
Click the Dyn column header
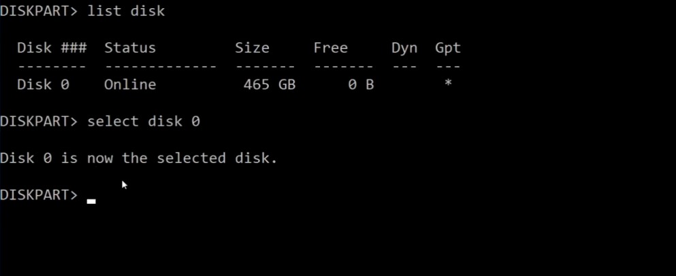pyautogui.click(x=404, y=48)
